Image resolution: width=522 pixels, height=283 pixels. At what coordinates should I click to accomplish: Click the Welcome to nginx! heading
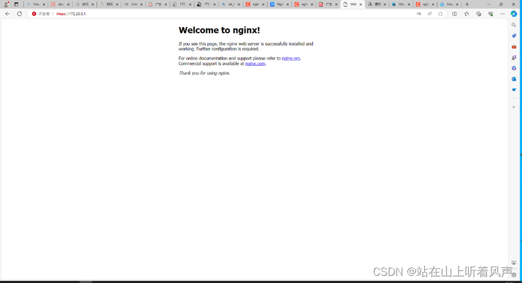(219, 30)
